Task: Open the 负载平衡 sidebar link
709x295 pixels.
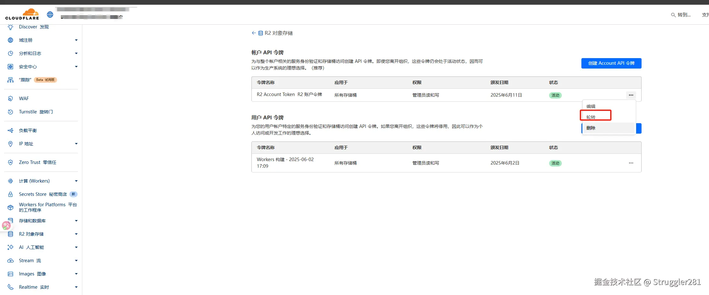Action: (28, 130)
